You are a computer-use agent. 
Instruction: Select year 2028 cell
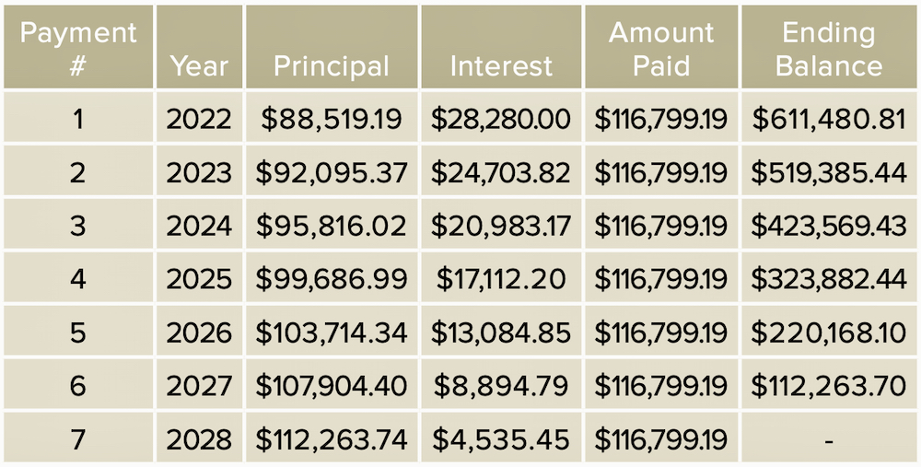(199, 438)
